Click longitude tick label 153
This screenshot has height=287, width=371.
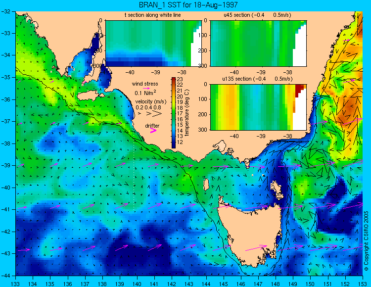[363, 284]
